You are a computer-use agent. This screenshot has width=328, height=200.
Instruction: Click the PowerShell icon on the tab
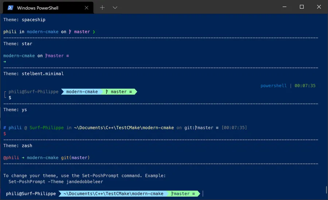tap(11, 8)
